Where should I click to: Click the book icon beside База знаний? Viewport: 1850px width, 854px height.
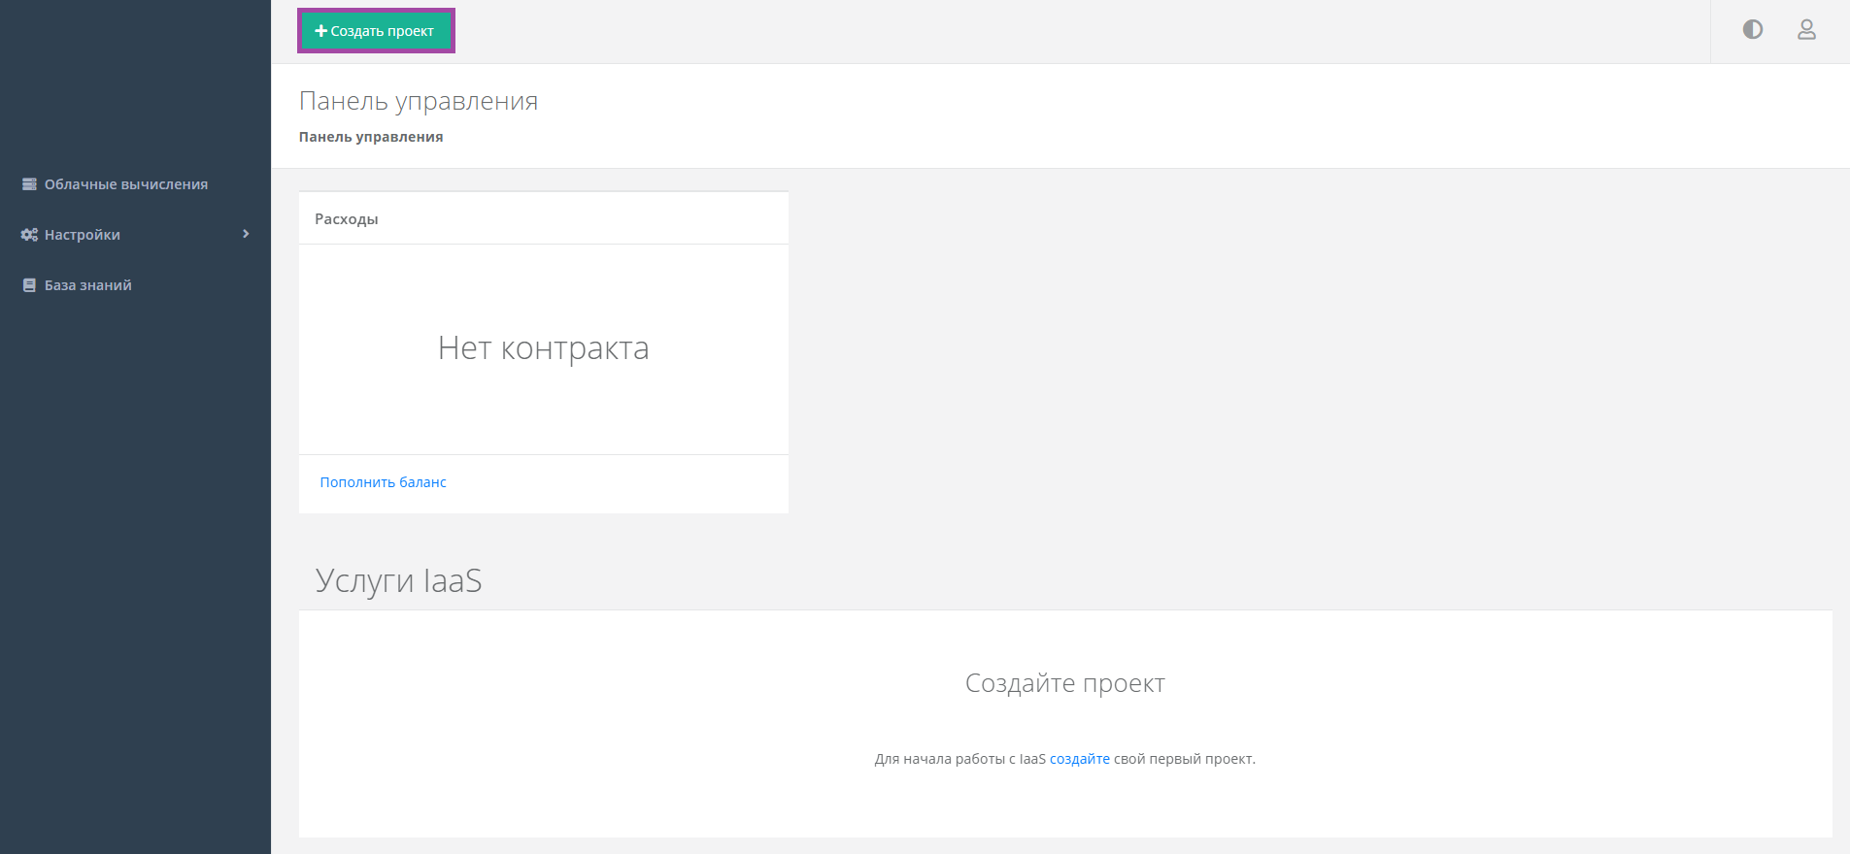click(x=29, y=285)
